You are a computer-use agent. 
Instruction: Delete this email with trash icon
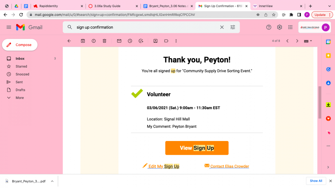104,41
